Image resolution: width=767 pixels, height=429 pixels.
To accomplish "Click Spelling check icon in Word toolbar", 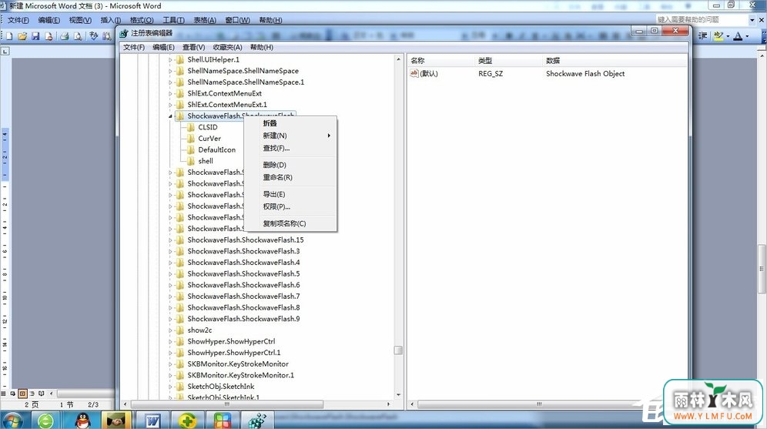I will coord(93,35).
